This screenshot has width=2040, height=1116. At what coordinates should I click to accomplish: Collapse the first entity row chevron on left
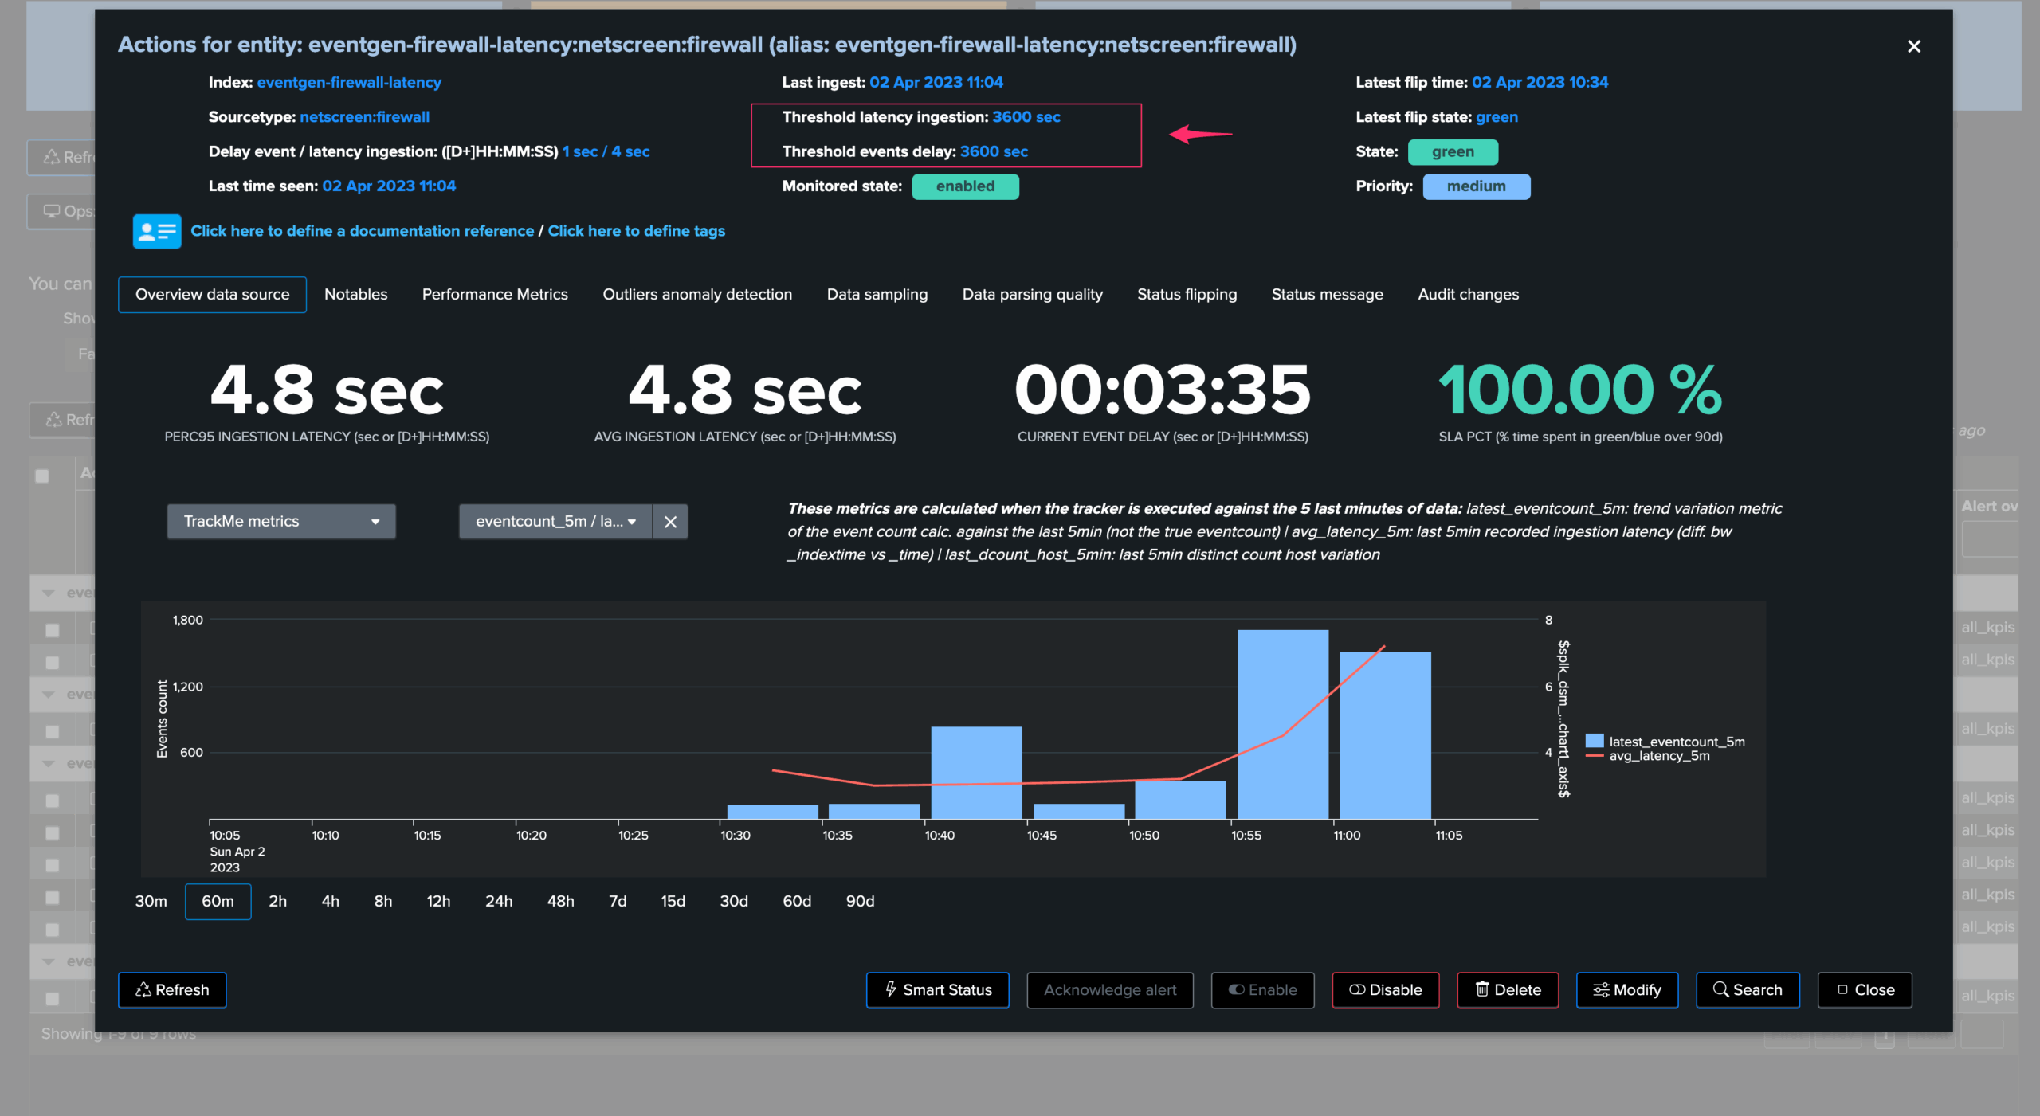point(49,592)
